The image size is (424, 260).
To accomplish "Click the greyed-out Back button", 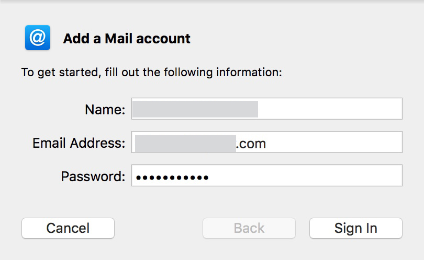I will (249, 228).
